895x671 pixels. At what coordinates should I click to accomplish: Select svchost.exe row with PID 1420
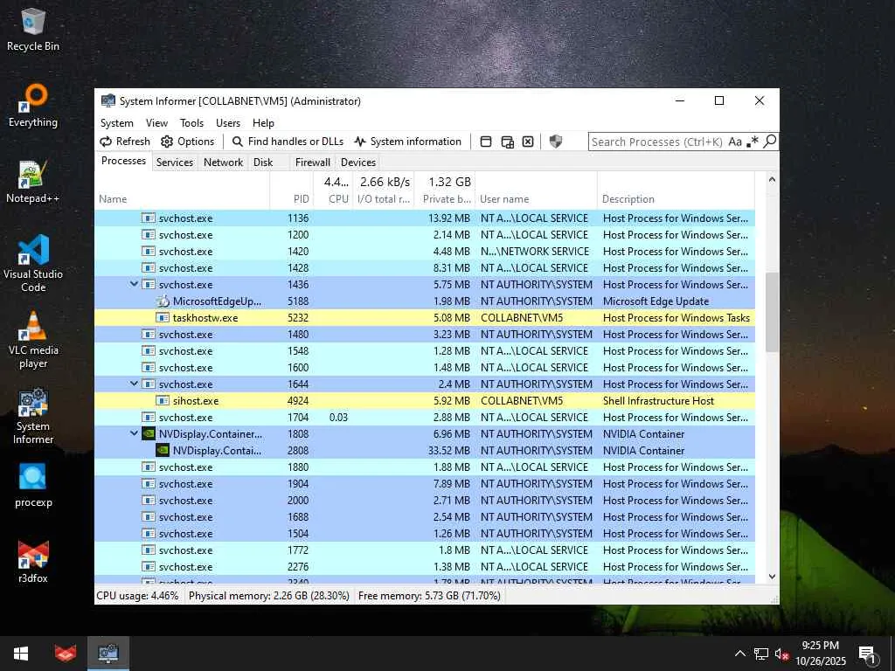(425, 251)
